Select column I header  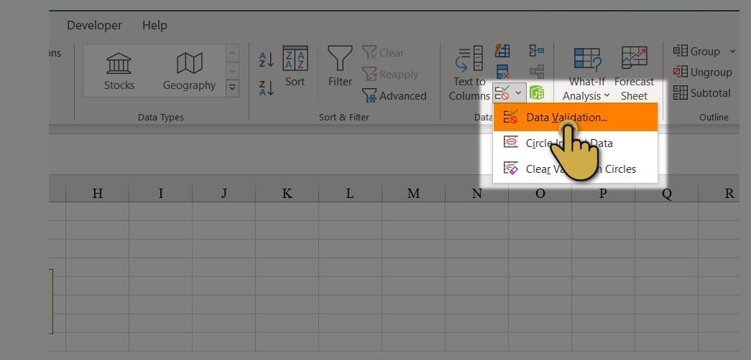(161, 193)
